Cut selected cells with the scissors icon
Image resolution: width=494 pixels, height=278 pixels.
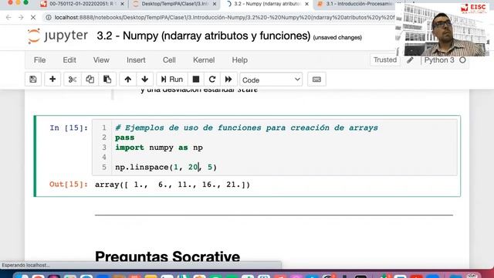[73, 79]
